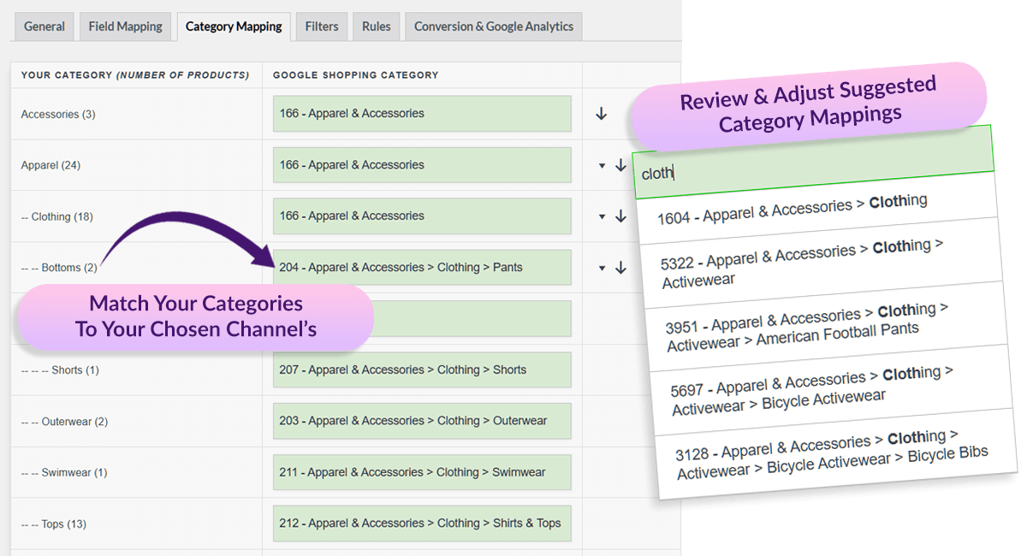1027x556 pixels.
Task: Click the down arrow icon in the Bottoms row
Action: (621, 268)
